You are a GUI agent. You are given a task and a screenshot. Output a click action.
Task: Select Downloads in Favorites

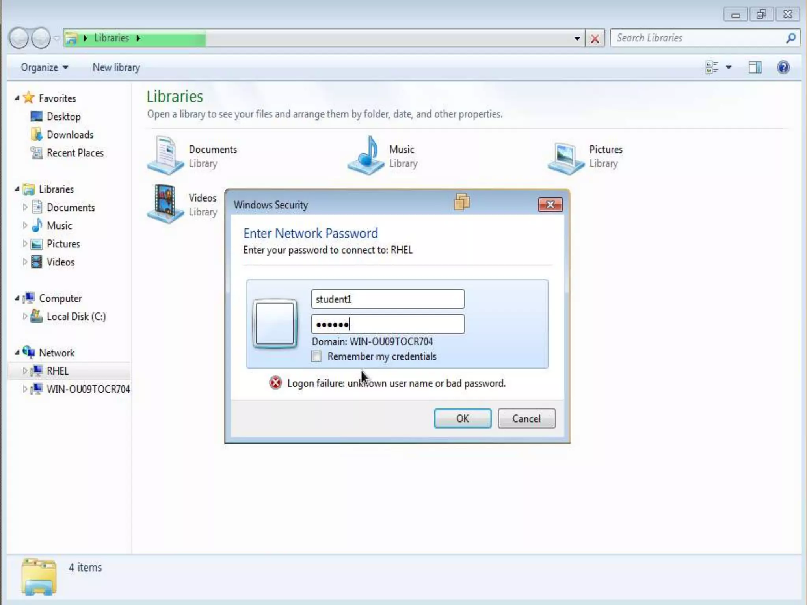(70, 135)
